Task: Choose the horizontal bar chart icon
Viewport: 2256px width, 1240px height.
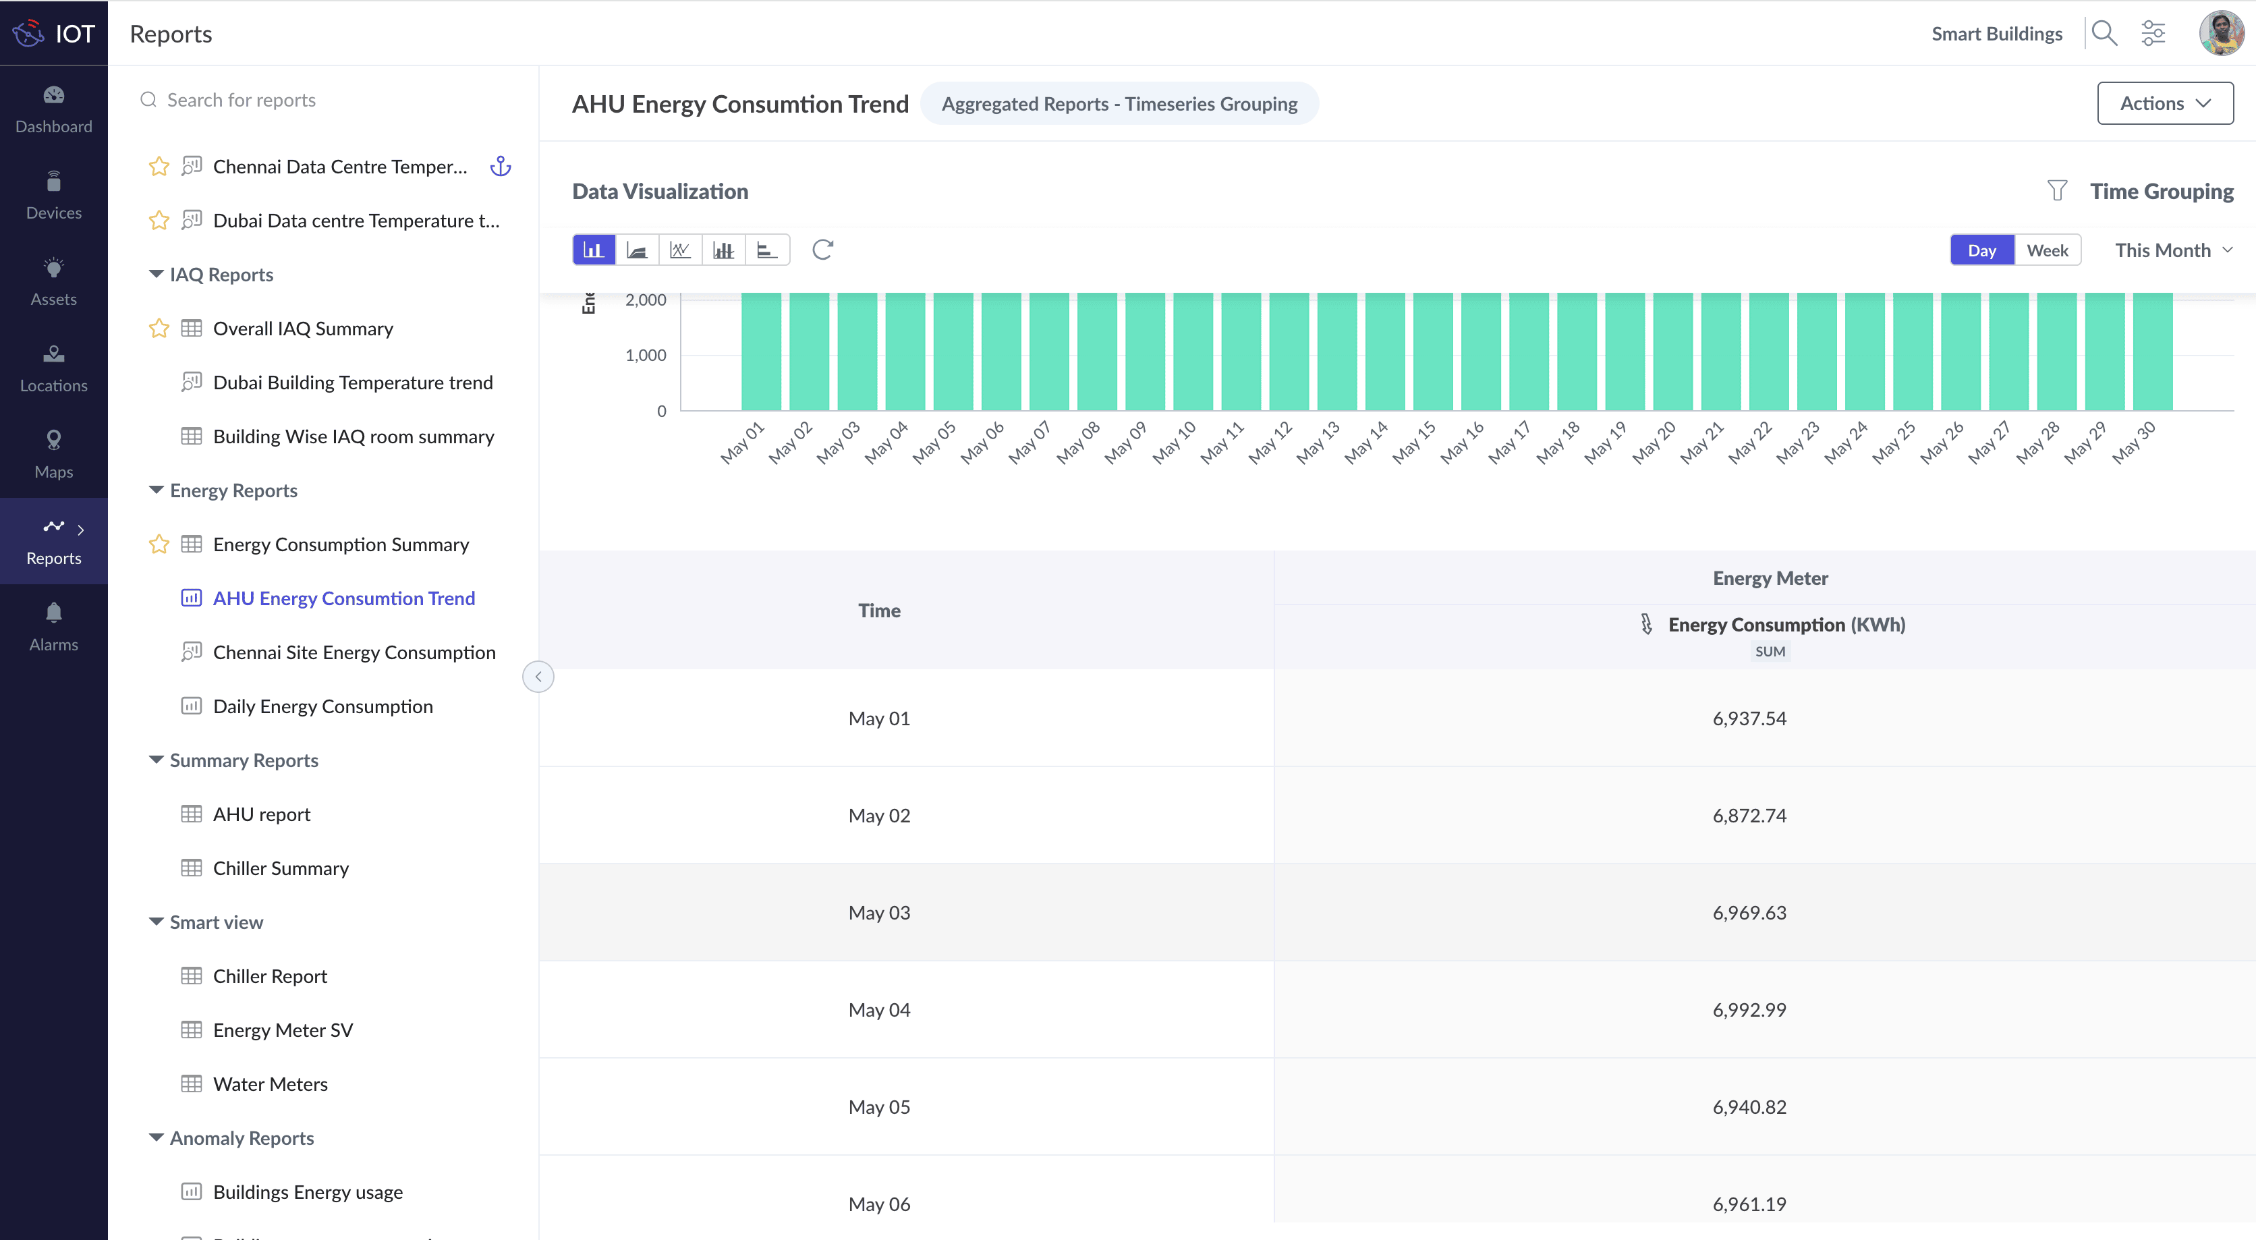Action: click(766, 250)
